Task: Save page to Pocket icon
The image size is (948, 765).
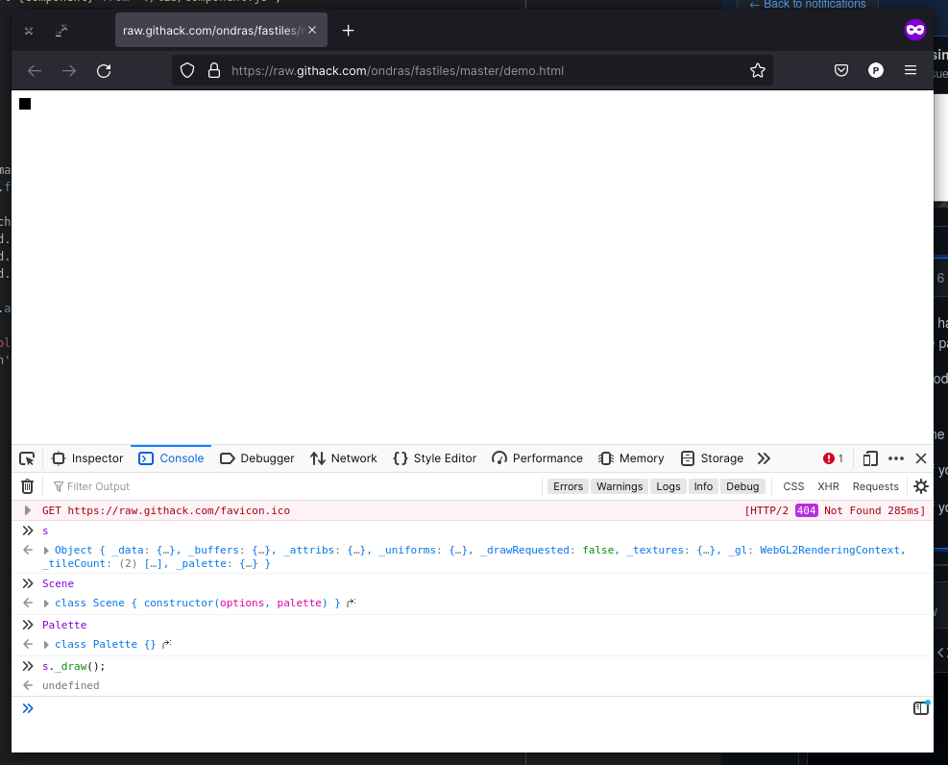Action: click(x=841, y=71)
